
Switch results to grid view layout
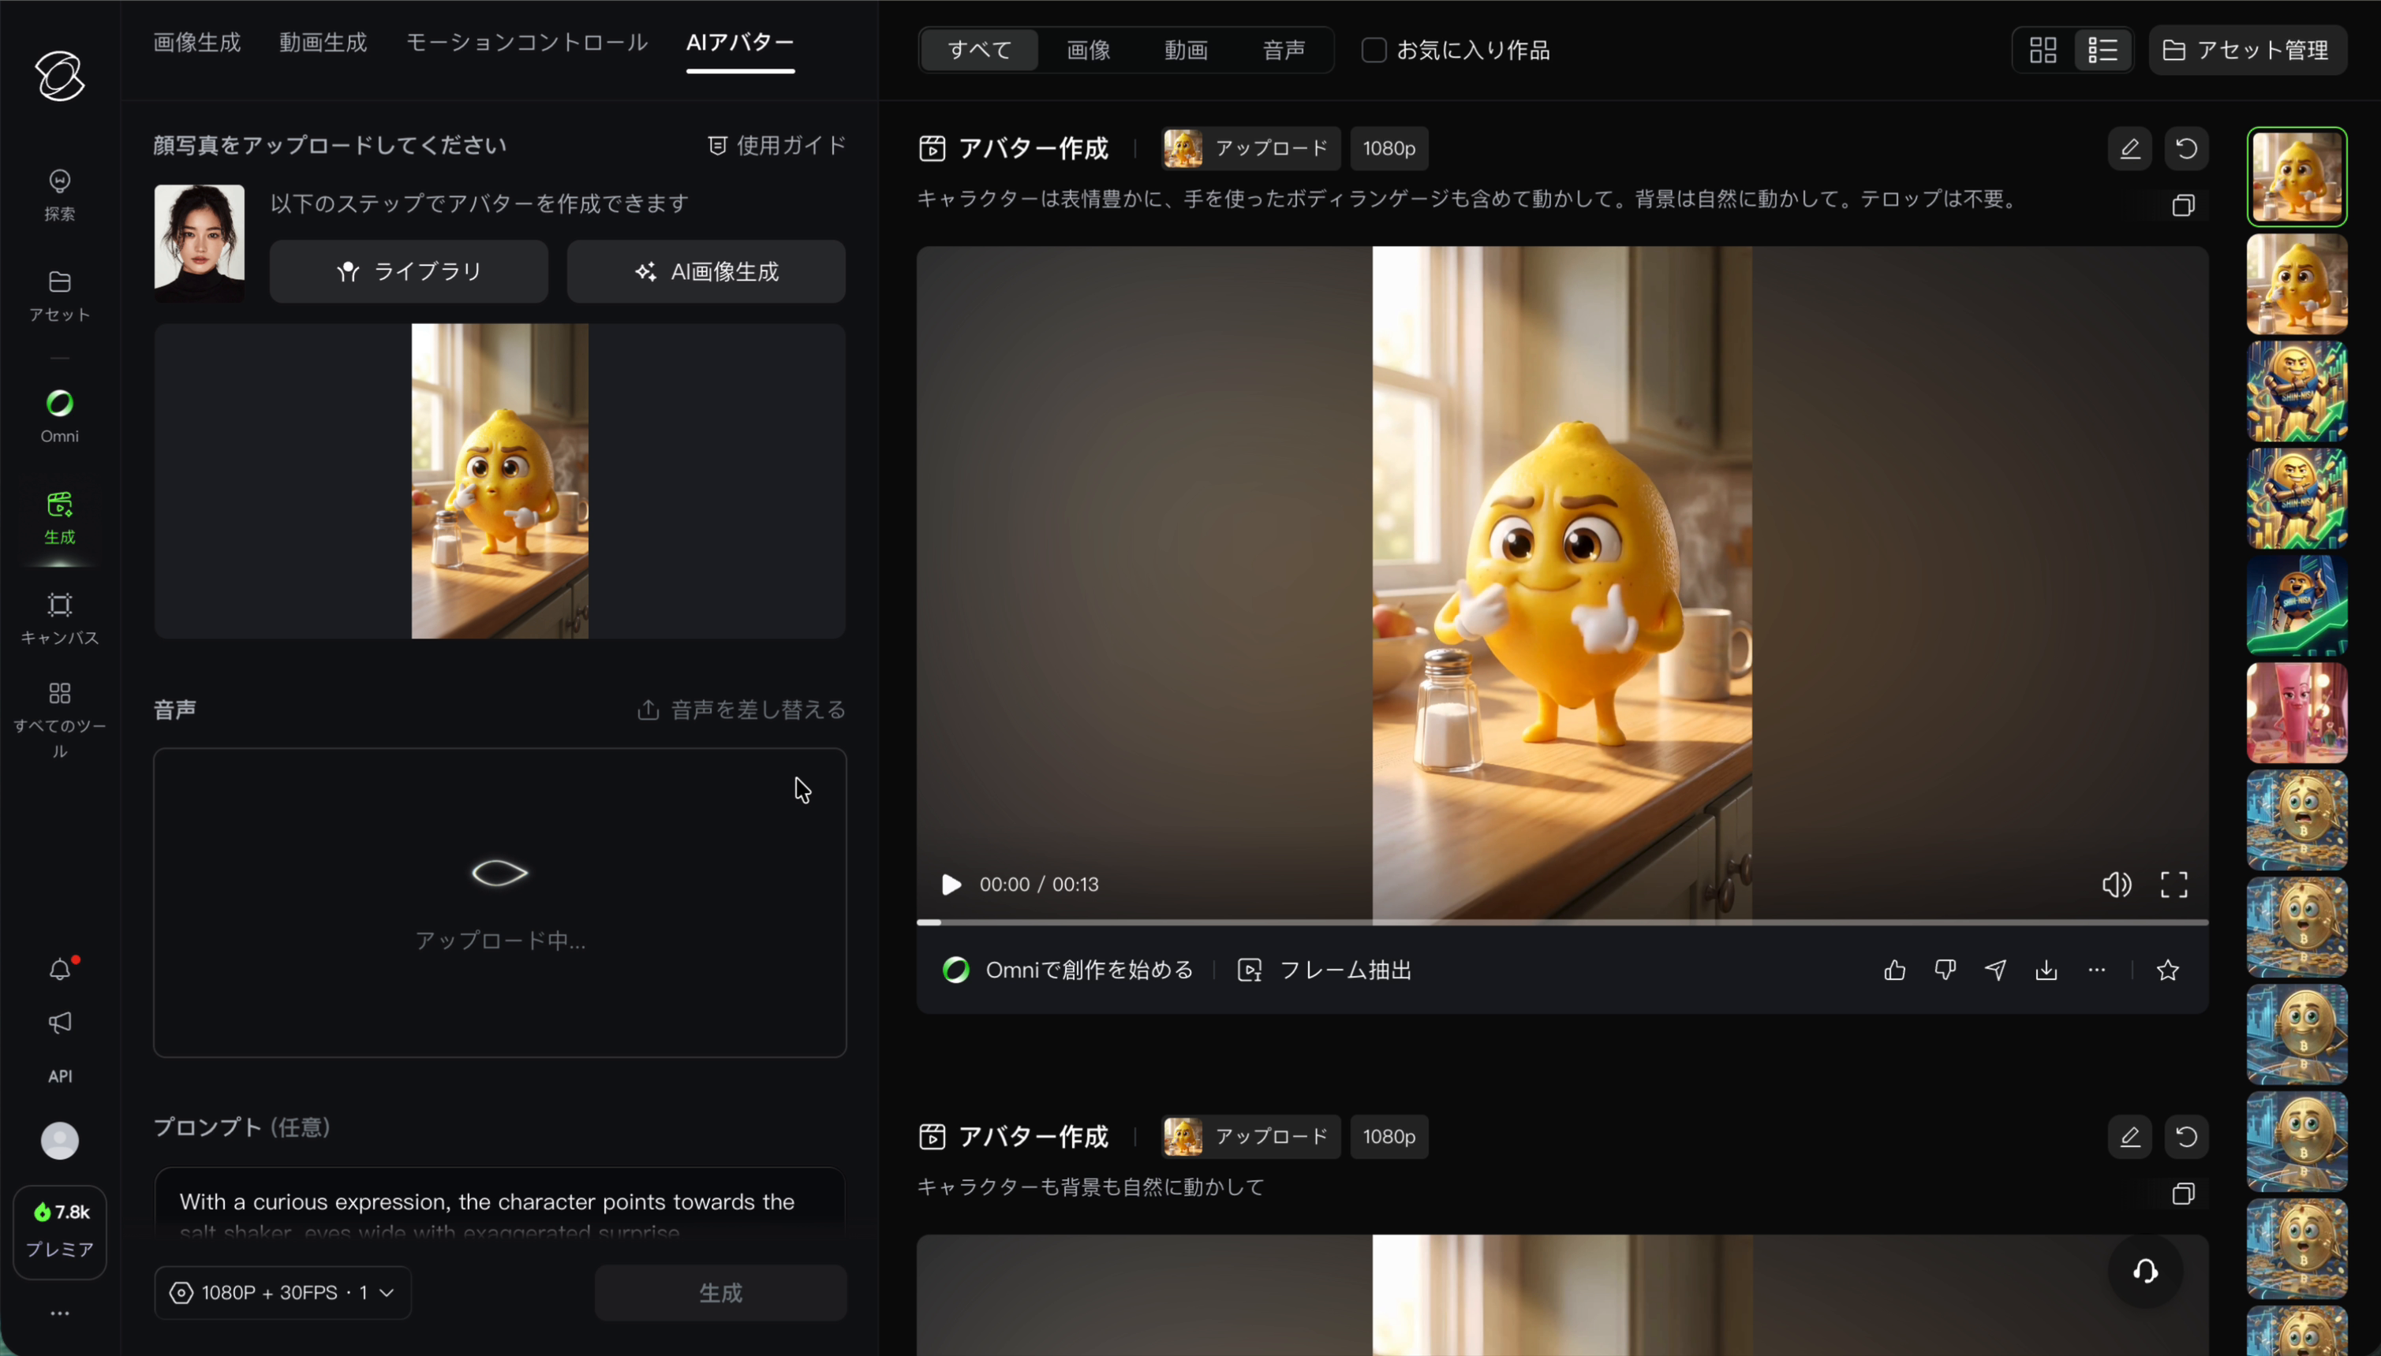tap(2043, 50)
